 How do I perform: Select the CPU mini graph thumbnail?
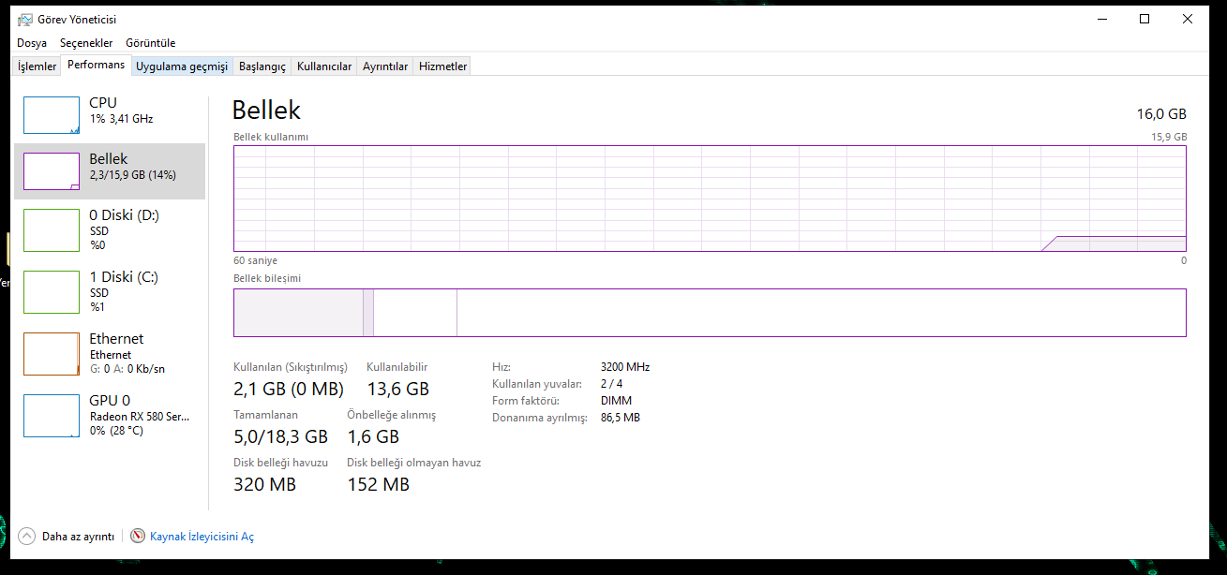pyautogui.click(x=52, y=115)
